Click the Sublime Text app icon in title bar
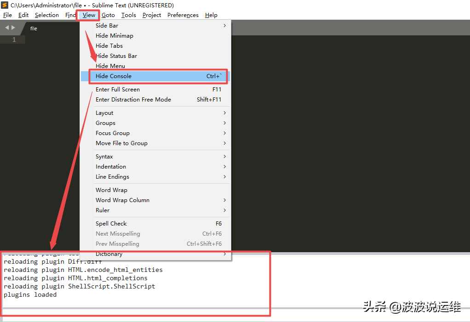Viewport: 470px width, 322px height. coord(5,5)
